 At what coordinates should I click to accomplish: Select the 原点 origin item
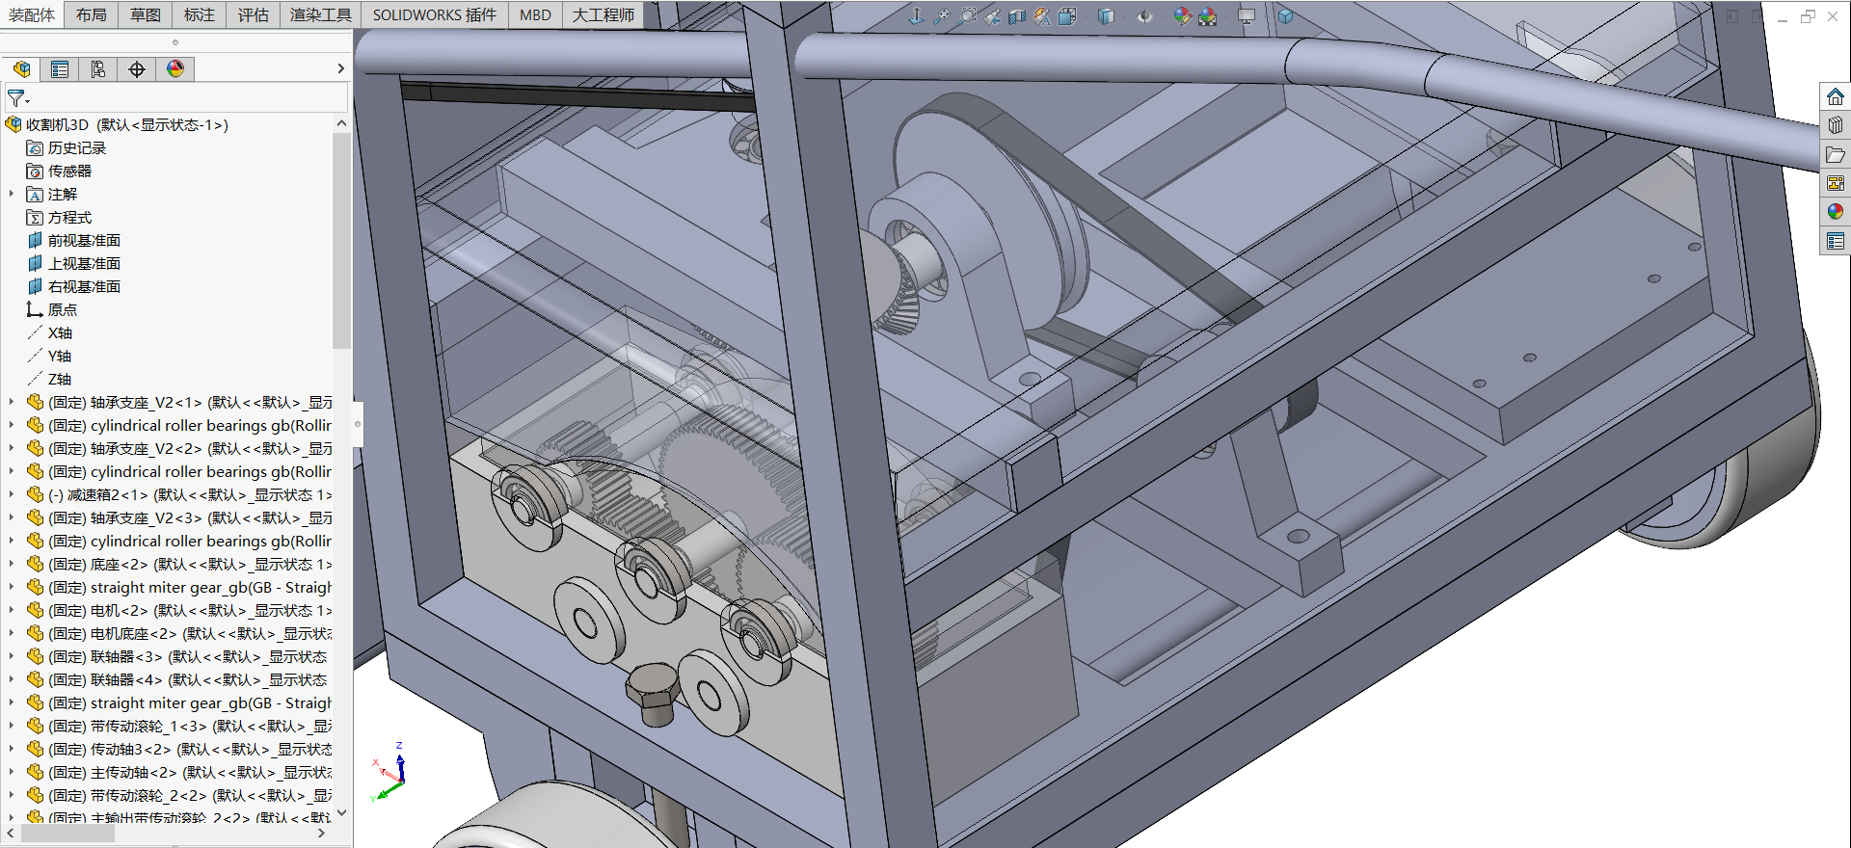pos(52,309)
